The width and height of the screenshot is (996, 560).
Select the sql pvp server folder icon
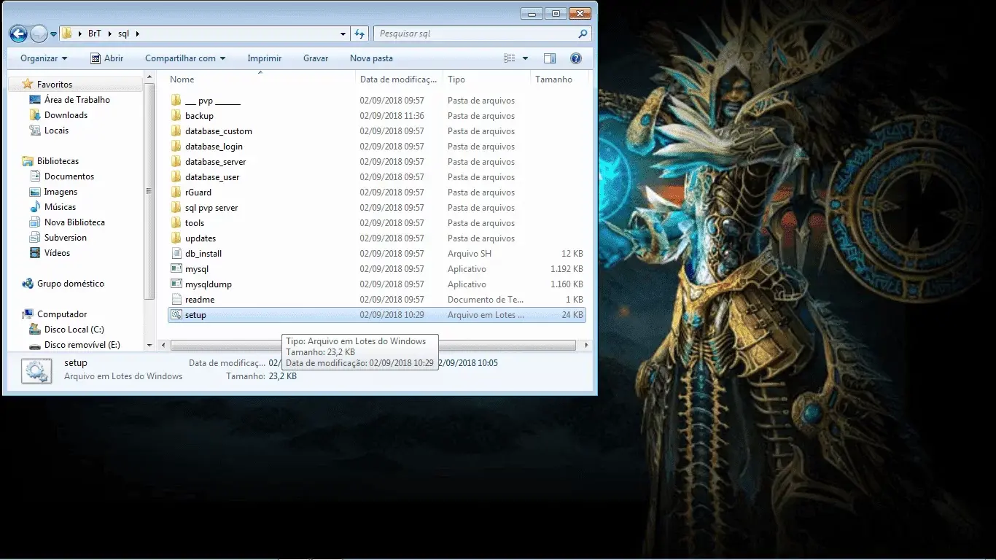176,208
